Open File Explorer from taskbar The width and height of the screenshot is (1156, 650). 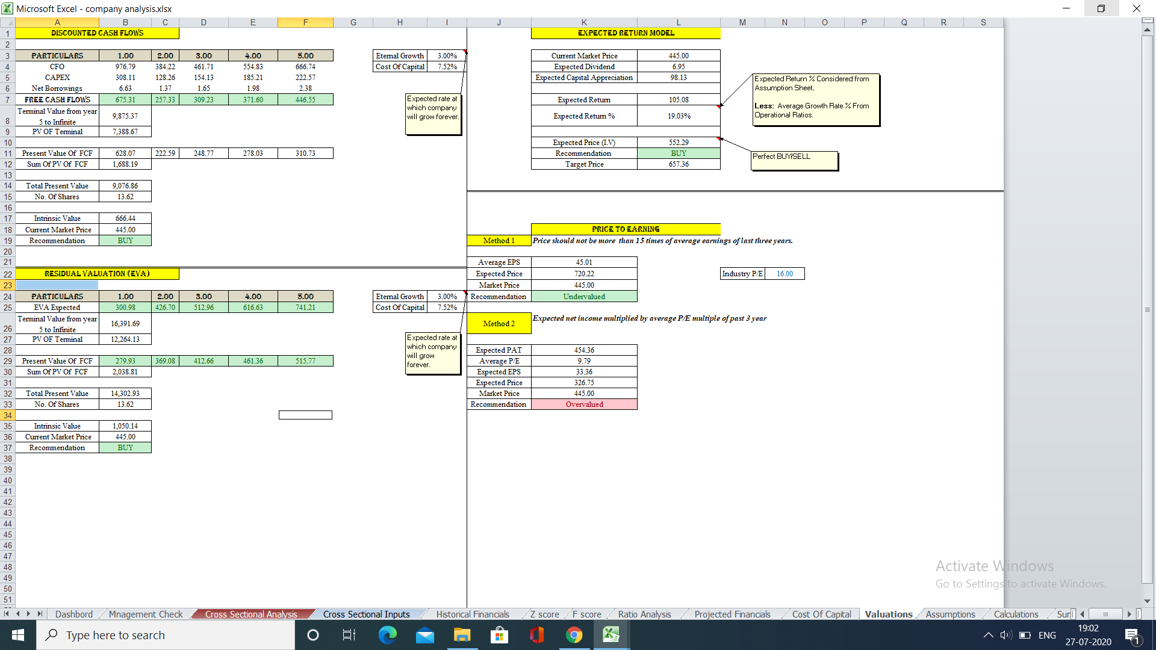click(462, 635)
